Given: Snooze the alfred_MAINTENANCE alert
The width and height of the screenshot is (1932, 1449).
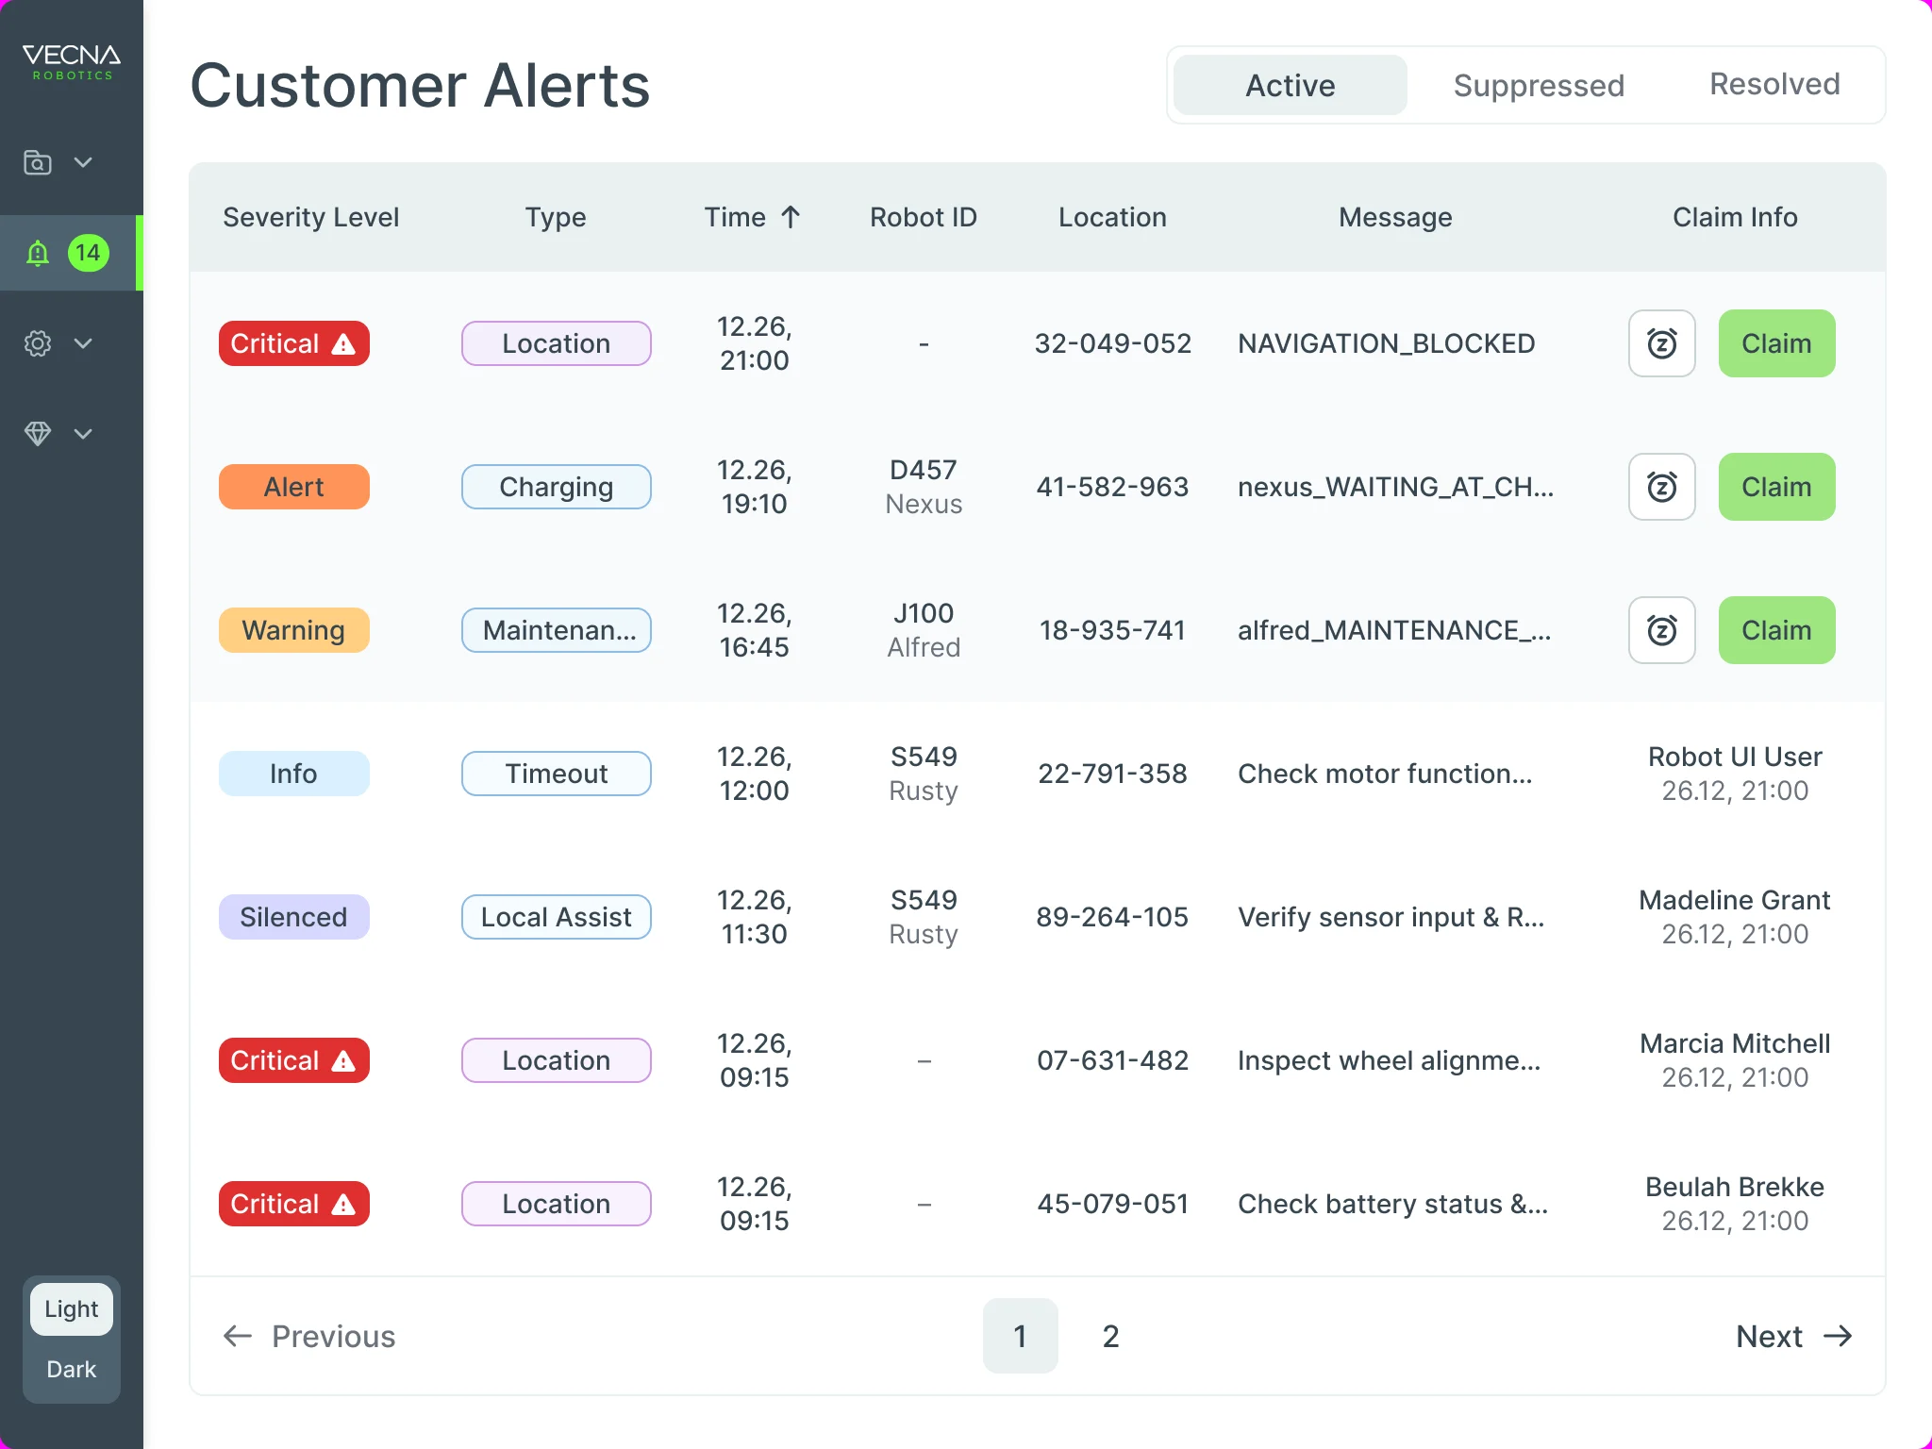Looking at the screenshot, I should point(1662,630).
